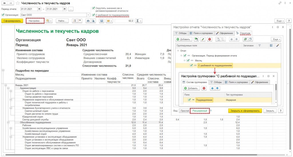
Task: Click Закрыть и сформировать button
Action: 245,111
